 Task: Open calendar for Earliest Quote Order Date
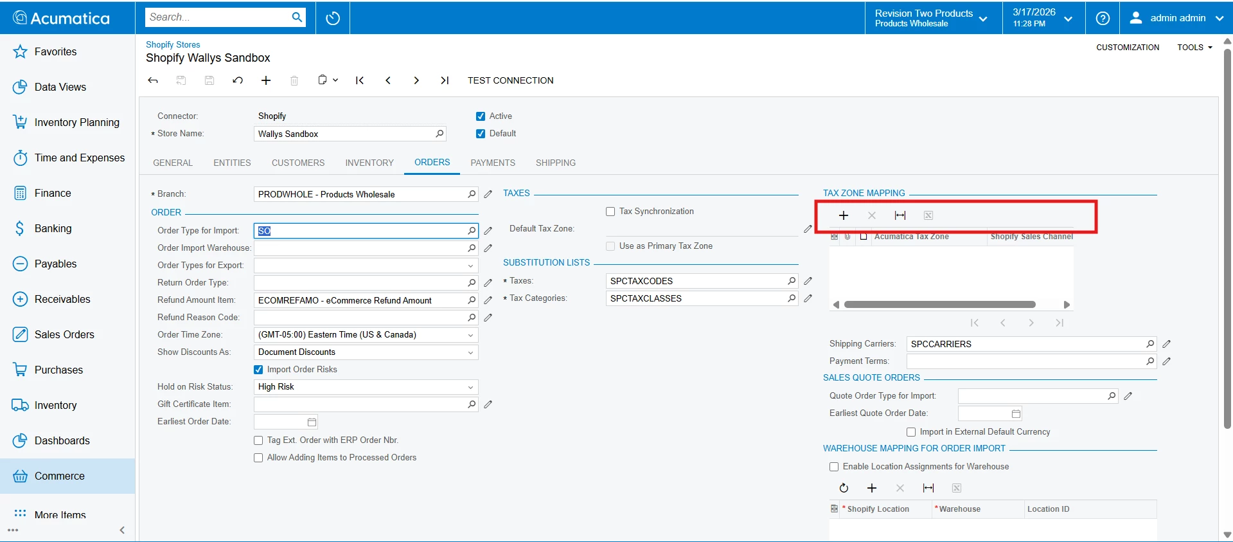tap(1016, 413)
